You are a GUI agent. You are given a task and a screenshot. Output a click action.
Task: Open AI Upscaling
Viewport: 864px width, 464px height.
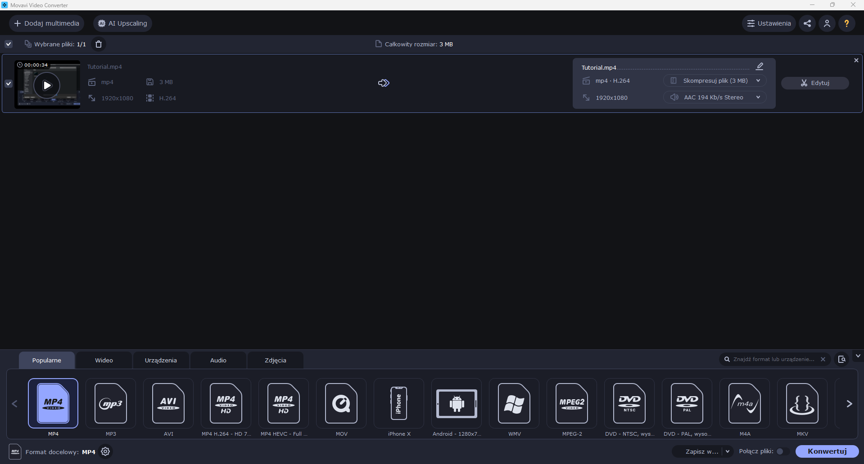(x=123, y=23)
